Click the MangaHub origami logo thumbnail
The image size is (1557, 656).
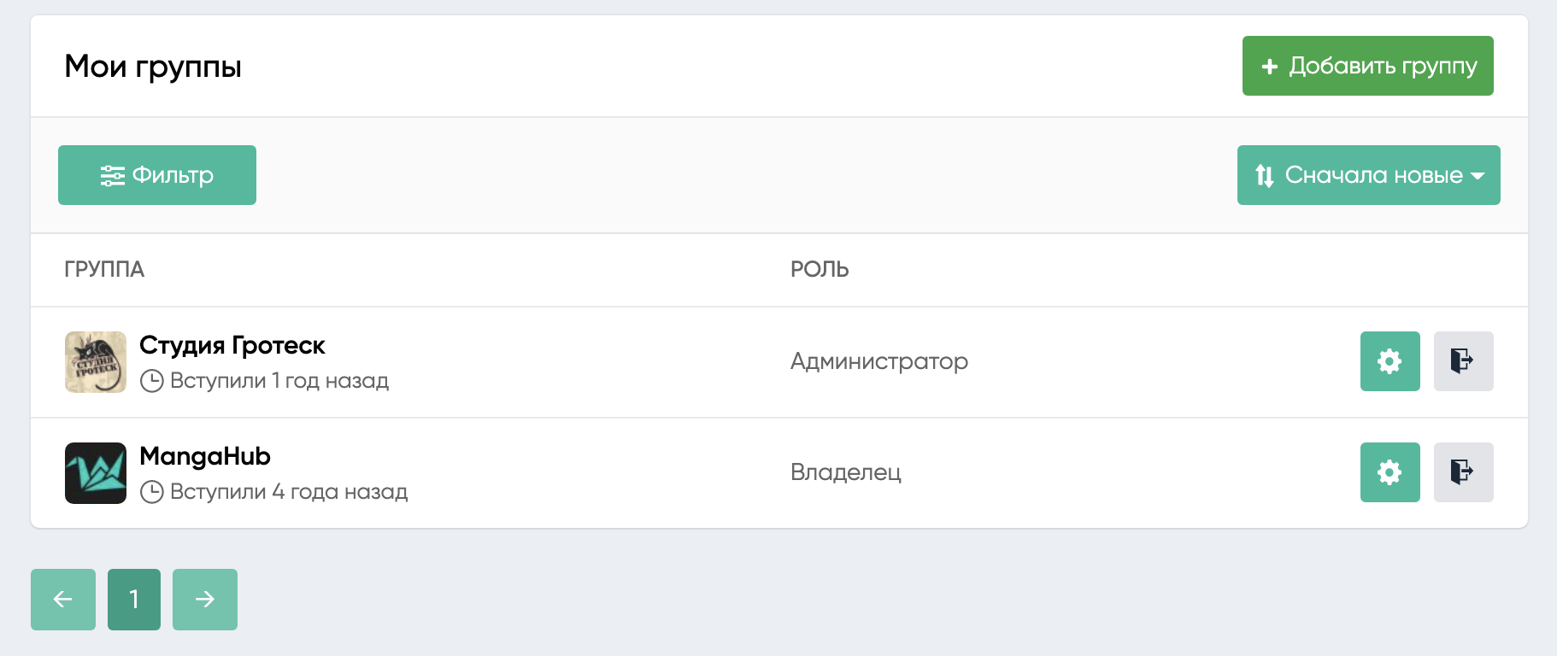coord(96,473)
